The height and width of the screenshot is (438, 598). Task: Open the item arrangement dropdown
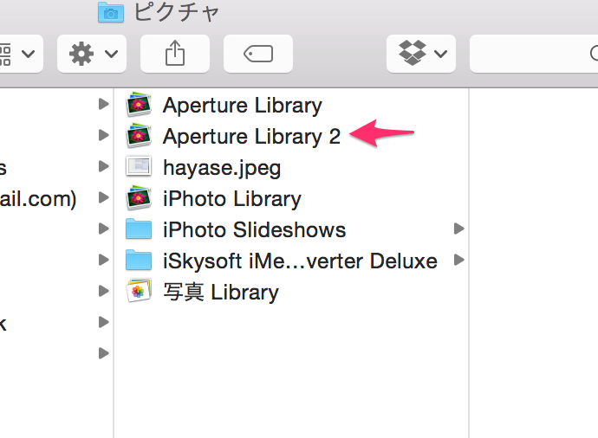(17, 54)
